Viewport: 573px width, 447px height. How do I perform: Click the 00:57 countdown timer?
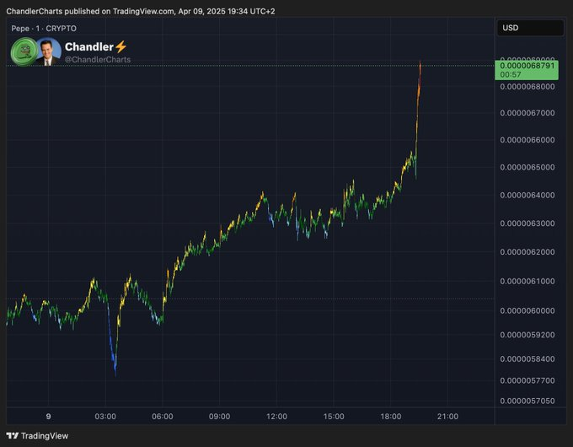(x=511, y=74)
